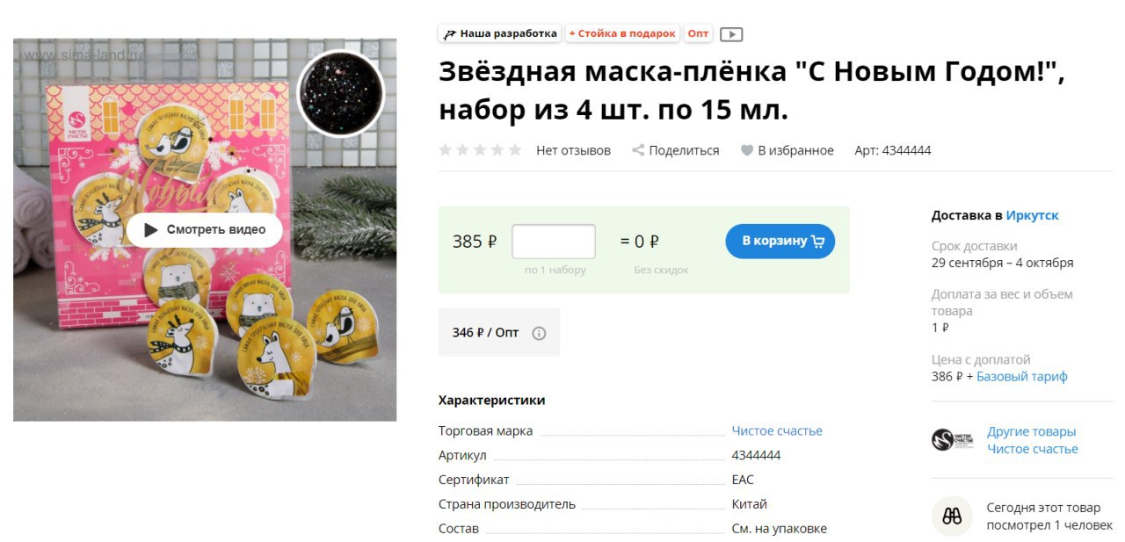Open the Базовый тариф link
The width and height of the screenshot is (1125, 542).
(1022, 377)
